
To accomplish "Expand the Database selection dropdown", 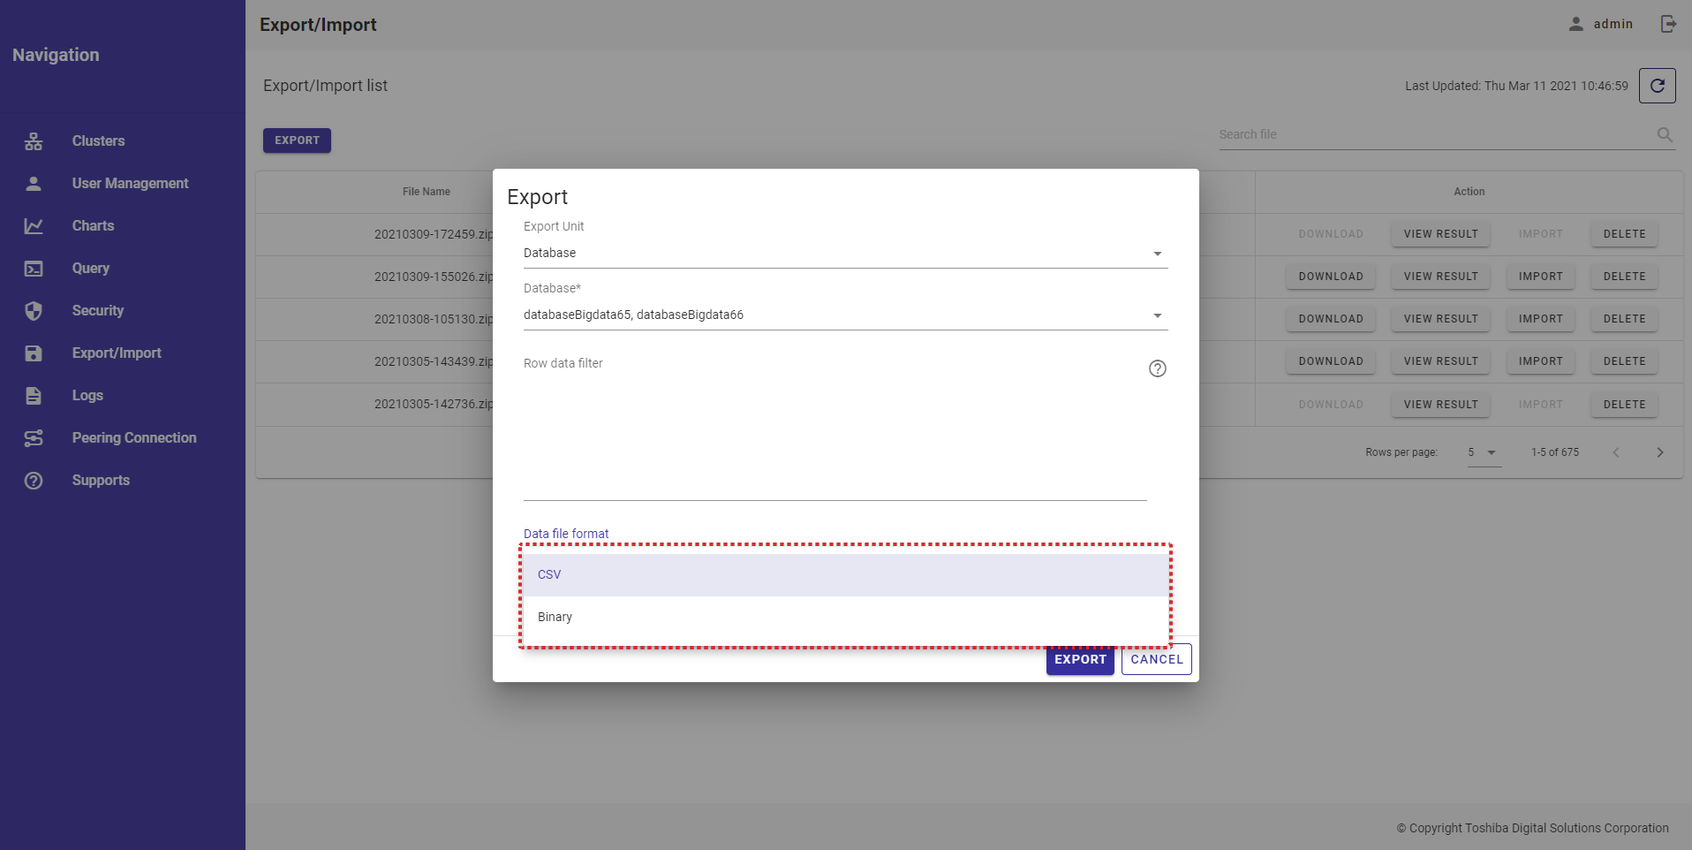I will click(x=845, y=315).
